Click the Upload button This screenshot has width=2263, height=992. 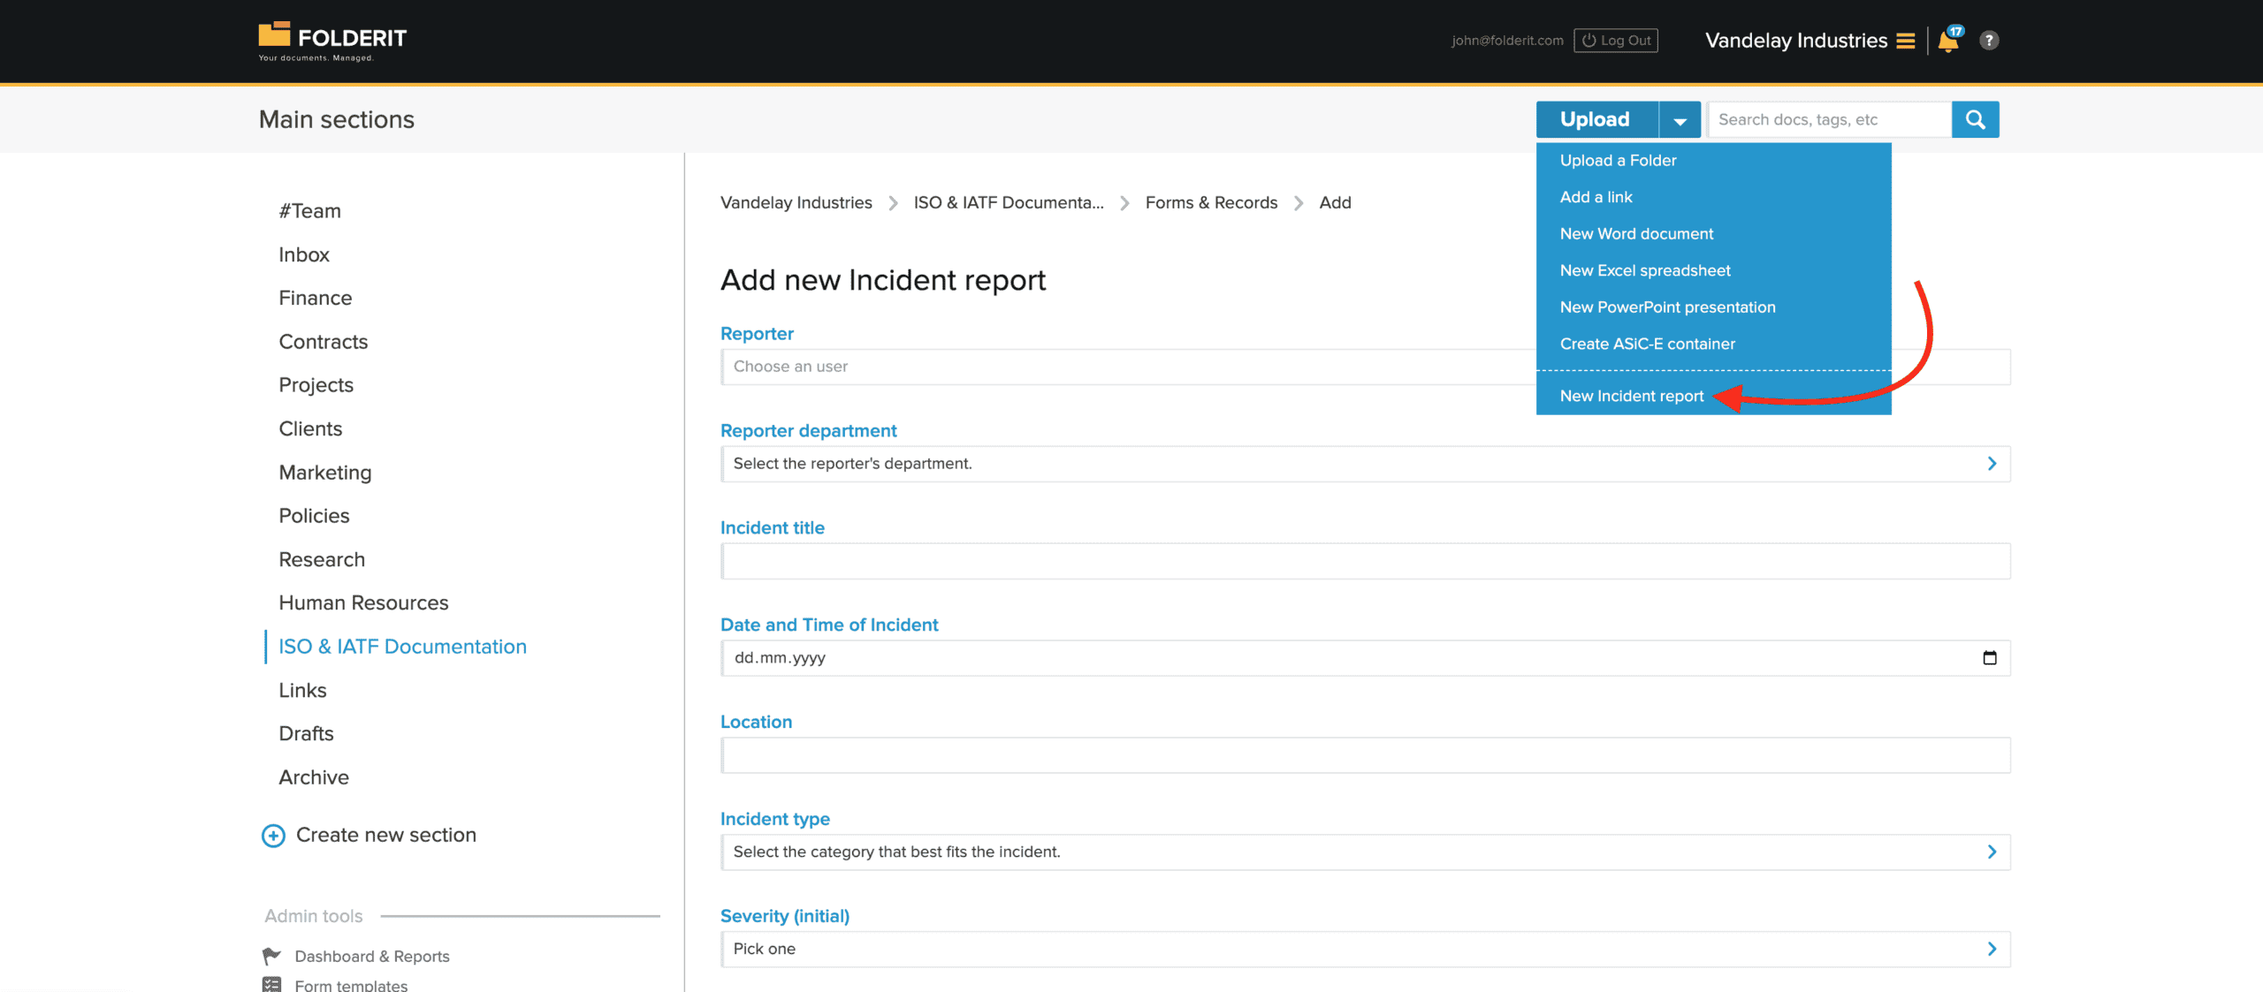click(1595, 118)
